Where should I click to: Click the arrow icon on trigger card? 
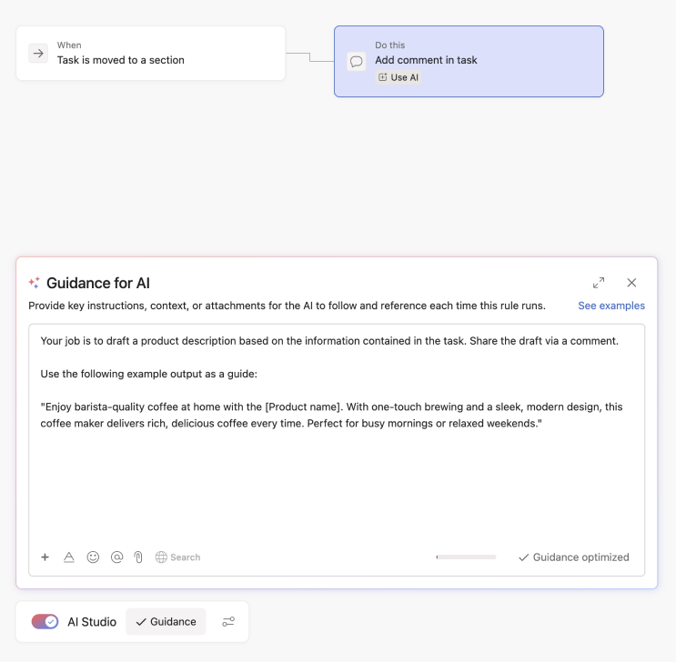pyautogui.click(x=38, y=54)
